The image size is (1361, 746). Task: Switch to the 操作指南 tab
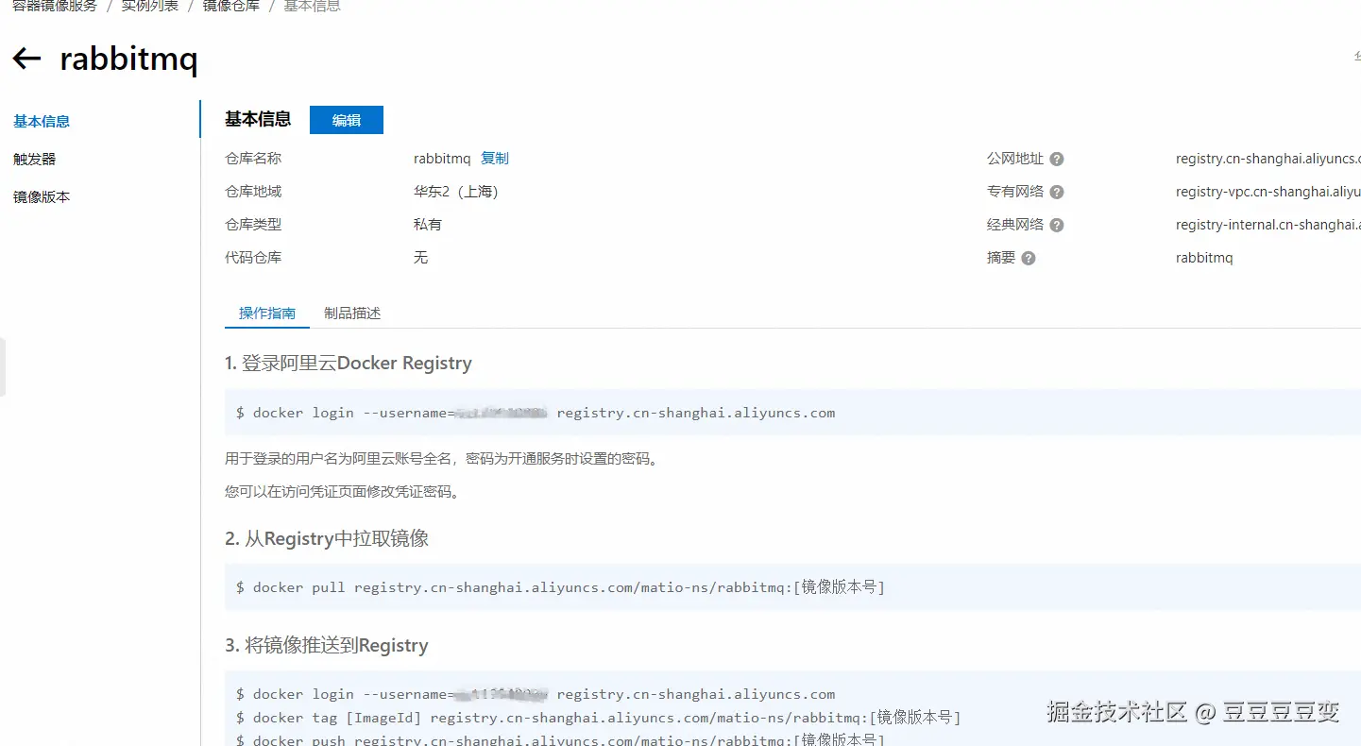pos(267,313)
